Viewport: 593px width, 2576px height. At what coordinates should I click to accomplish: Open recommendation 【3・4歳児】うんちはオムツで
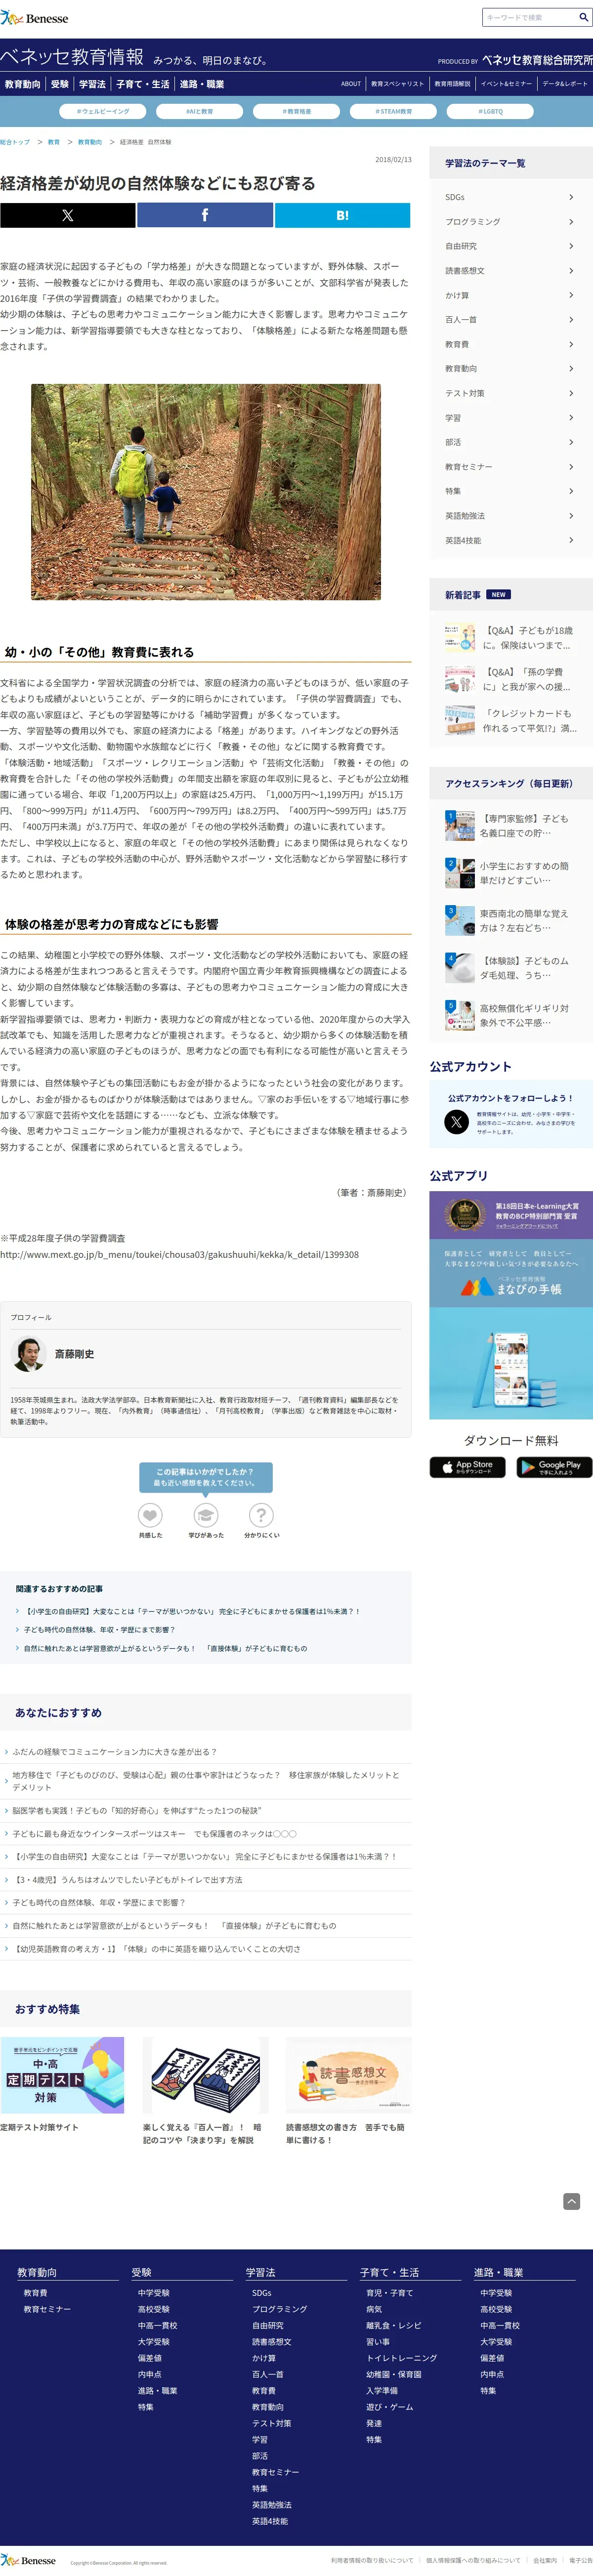point(127,1880)
